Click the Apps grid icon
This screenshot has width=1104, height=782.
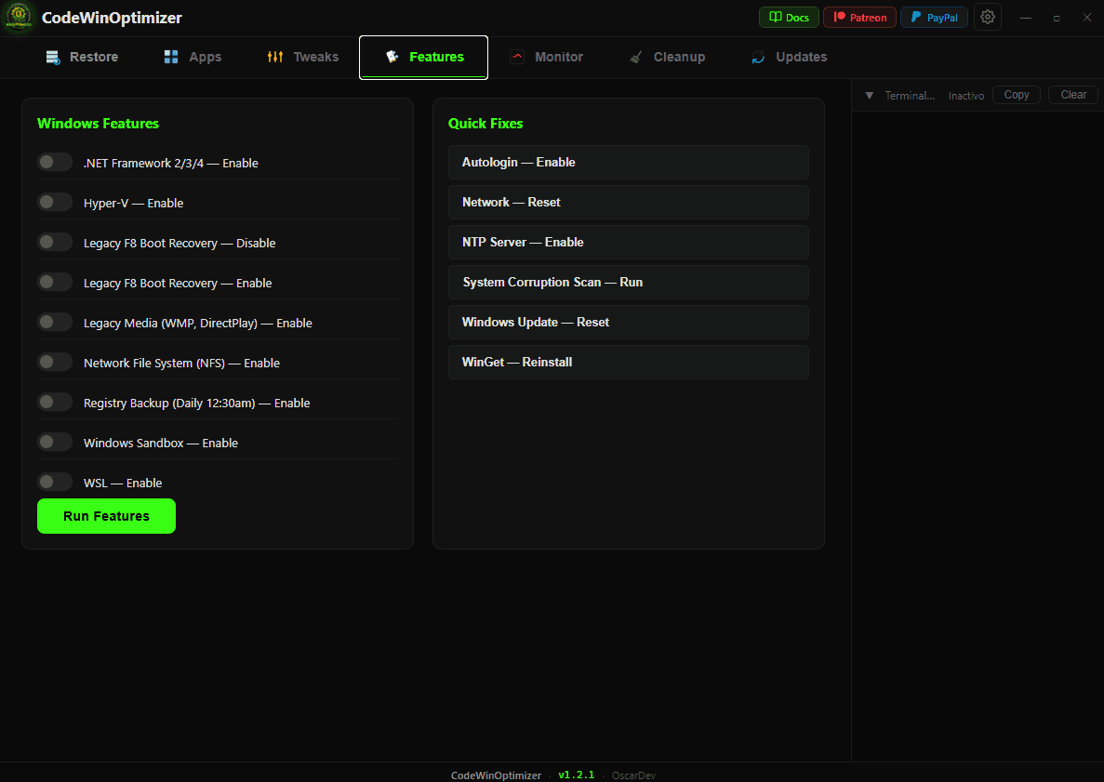pos(171,57)
